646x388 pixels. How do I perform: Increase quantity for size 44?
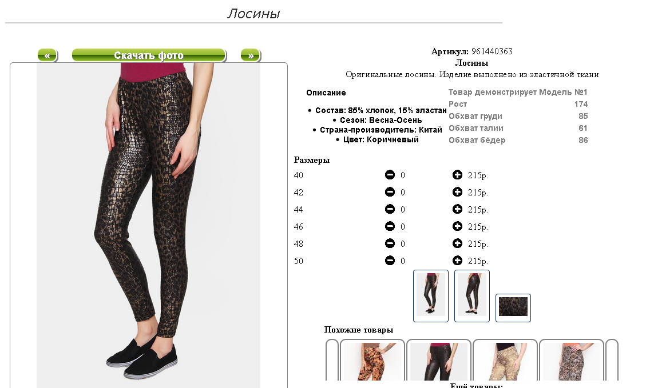(457, 209)
